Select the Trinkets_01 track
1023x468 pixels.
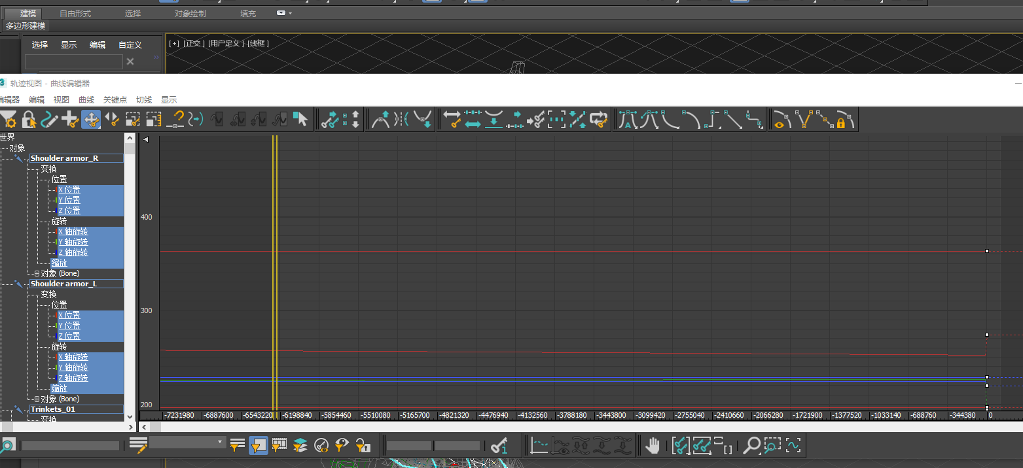tap(76, 409)
